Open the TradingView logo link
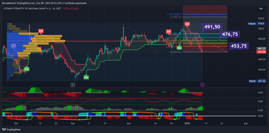This screenshot has width=269, height=133. pos(11,130)
